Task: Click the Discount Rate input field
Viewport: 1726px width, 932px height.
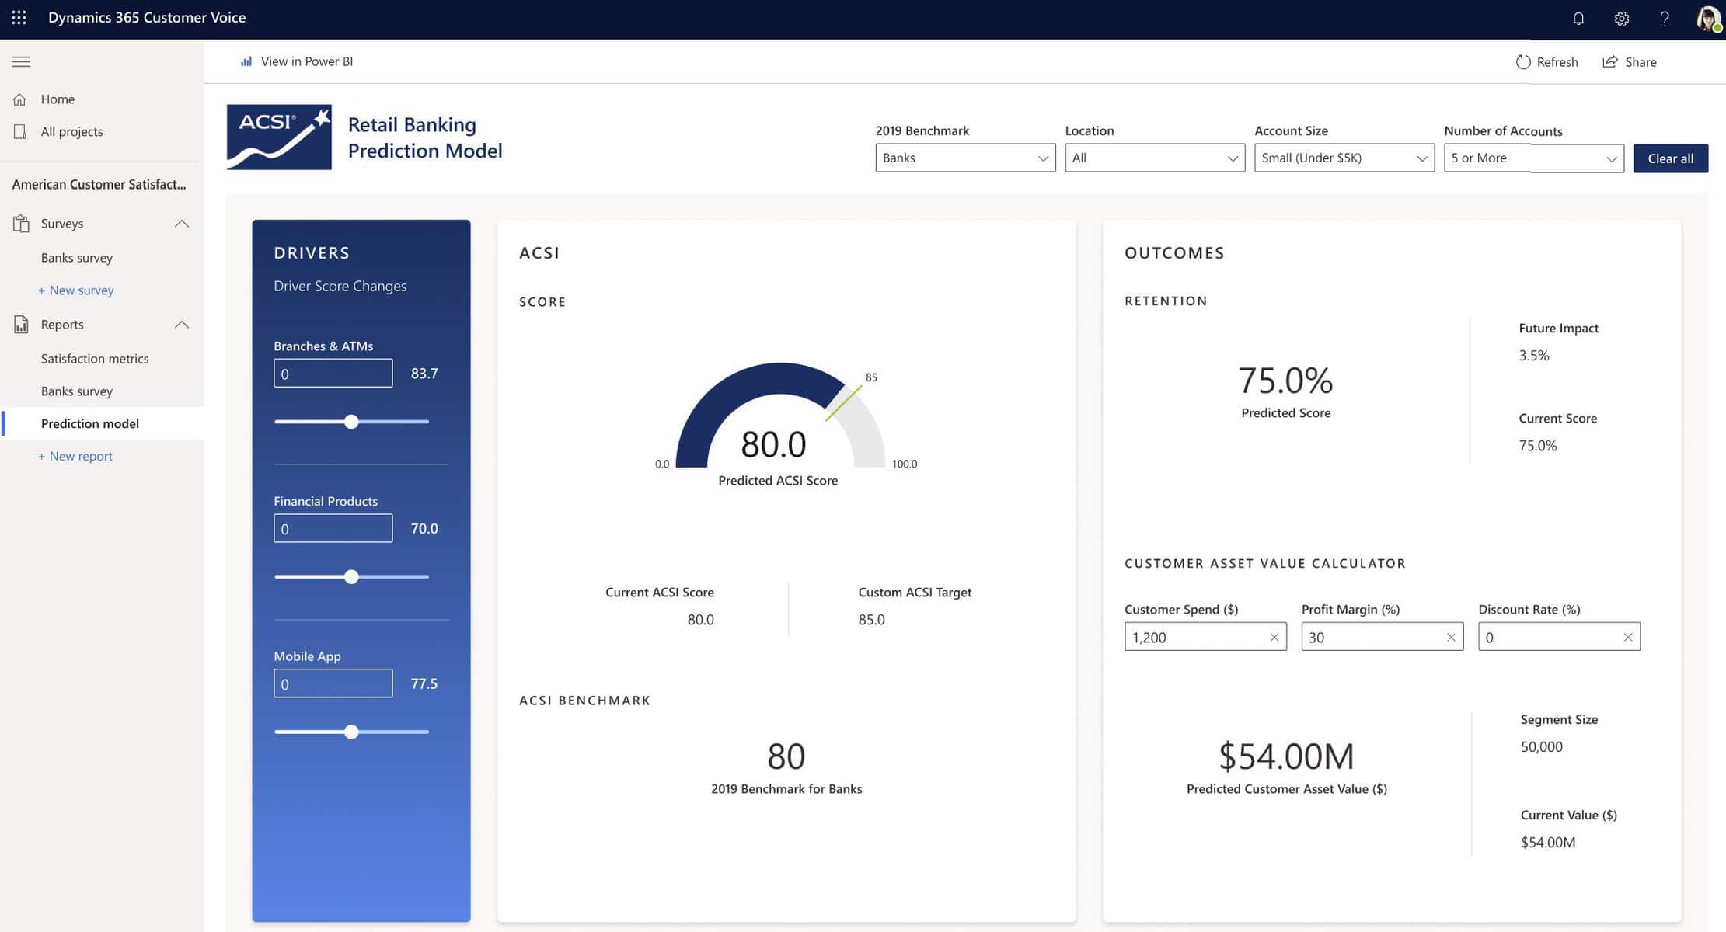Action: (x=1559, y=637)
